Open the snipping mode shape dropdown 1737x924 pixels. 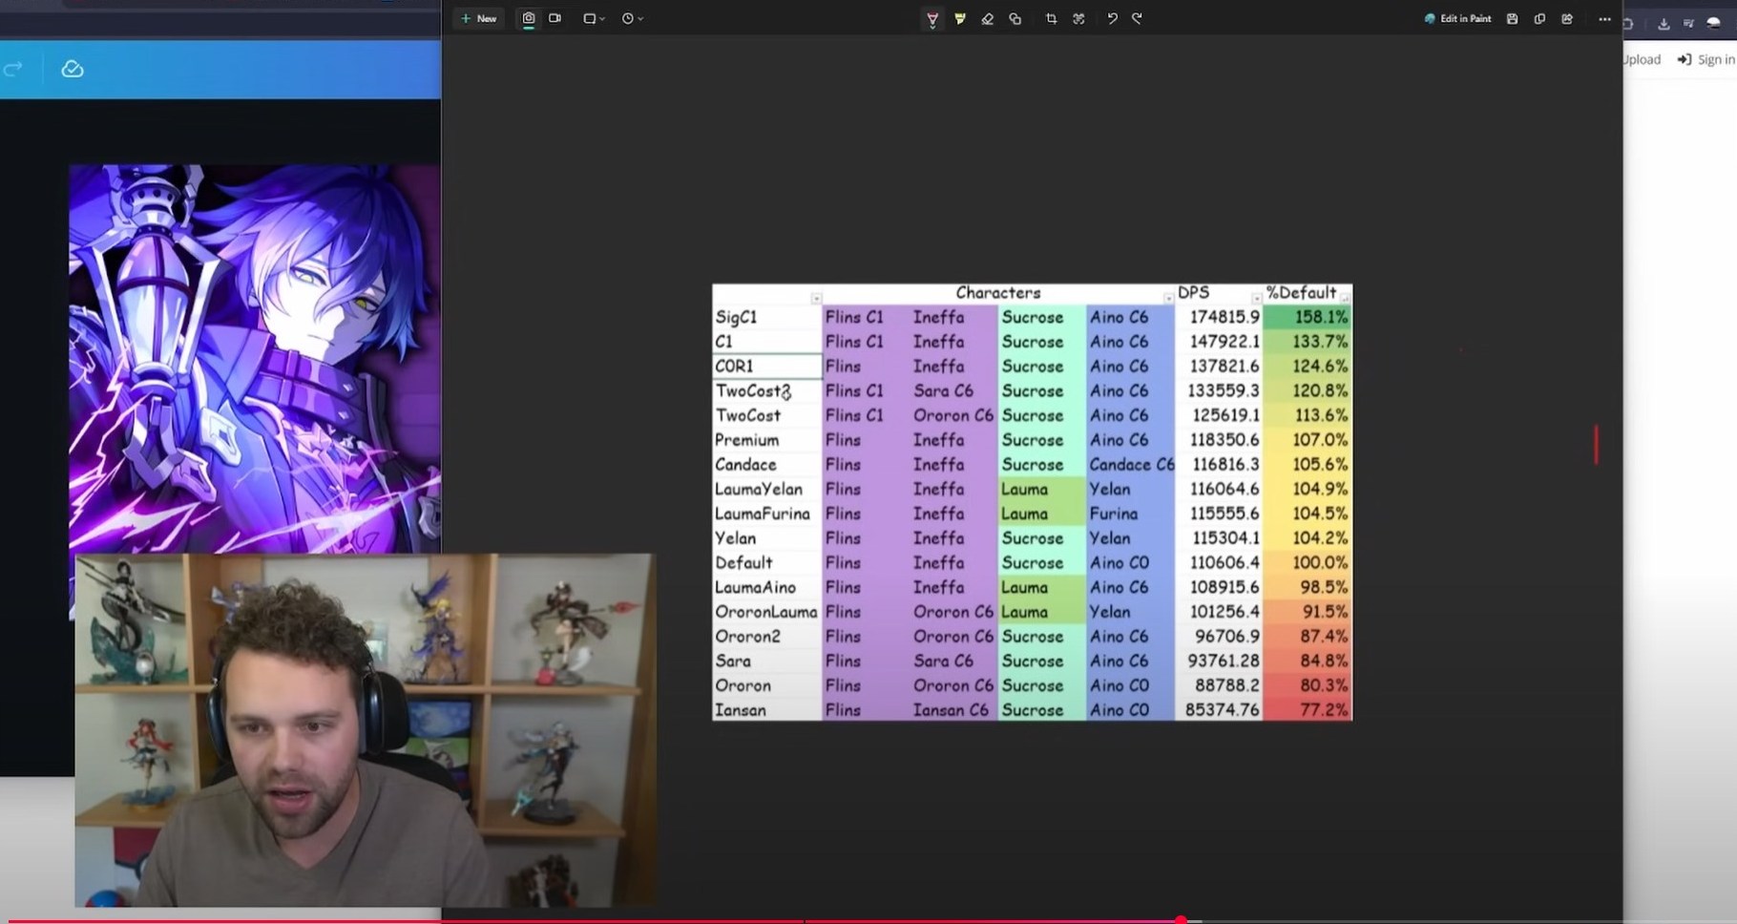click(x=594, y=18)
